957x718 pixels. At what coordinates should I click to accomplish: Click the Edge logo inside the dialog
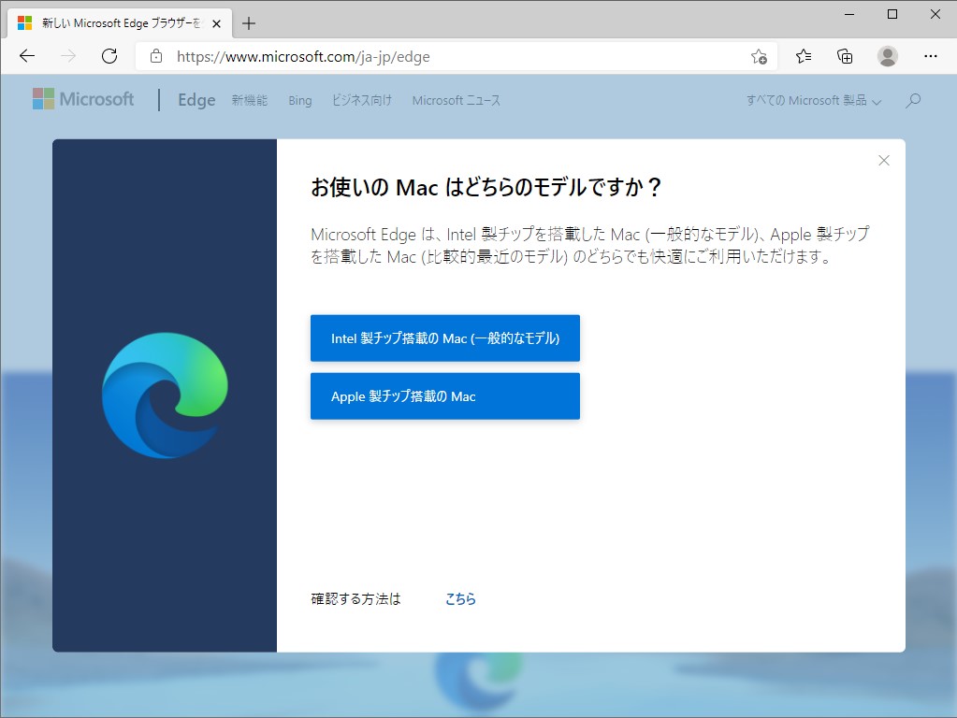click(165, 395)
